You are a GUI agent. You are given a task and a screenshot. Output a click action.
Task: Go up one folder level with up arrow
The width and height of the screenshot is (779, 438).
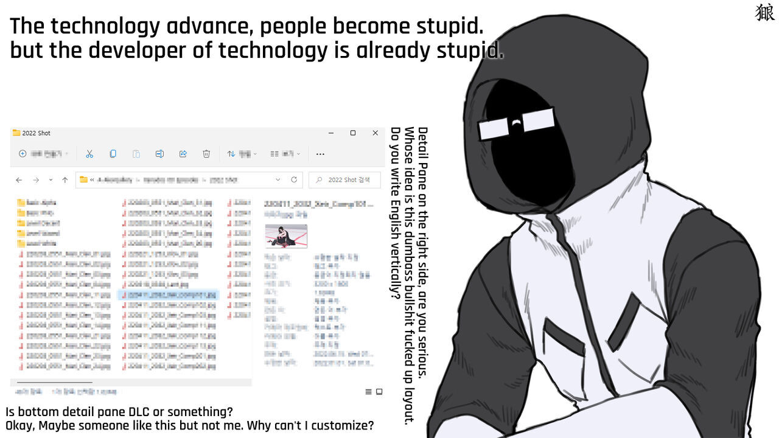click(65, 180)
